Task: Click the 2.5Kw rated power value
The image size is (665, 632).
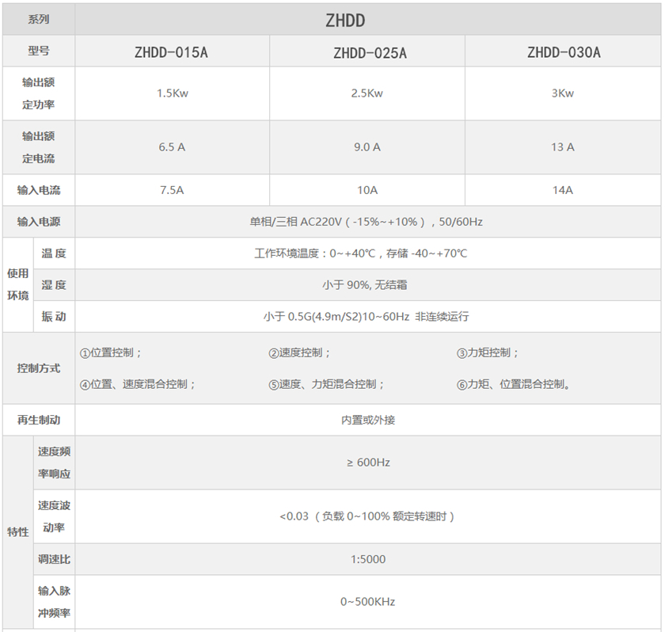Action: click(367, 93)
